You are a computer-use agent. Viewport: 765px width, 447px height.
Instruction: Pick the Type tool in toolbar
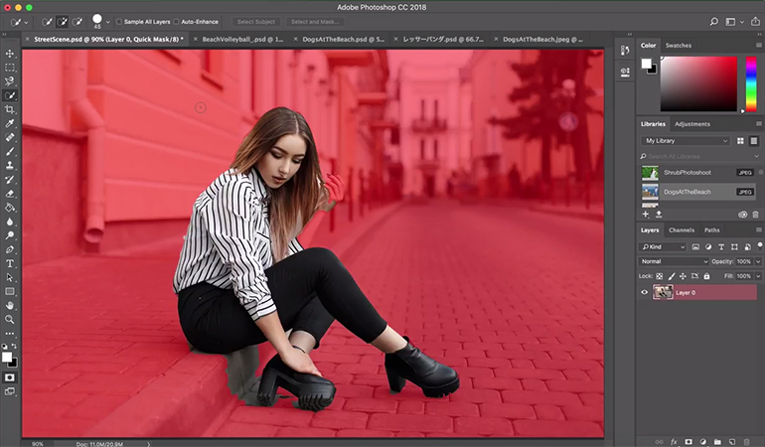tap(10, 264)
